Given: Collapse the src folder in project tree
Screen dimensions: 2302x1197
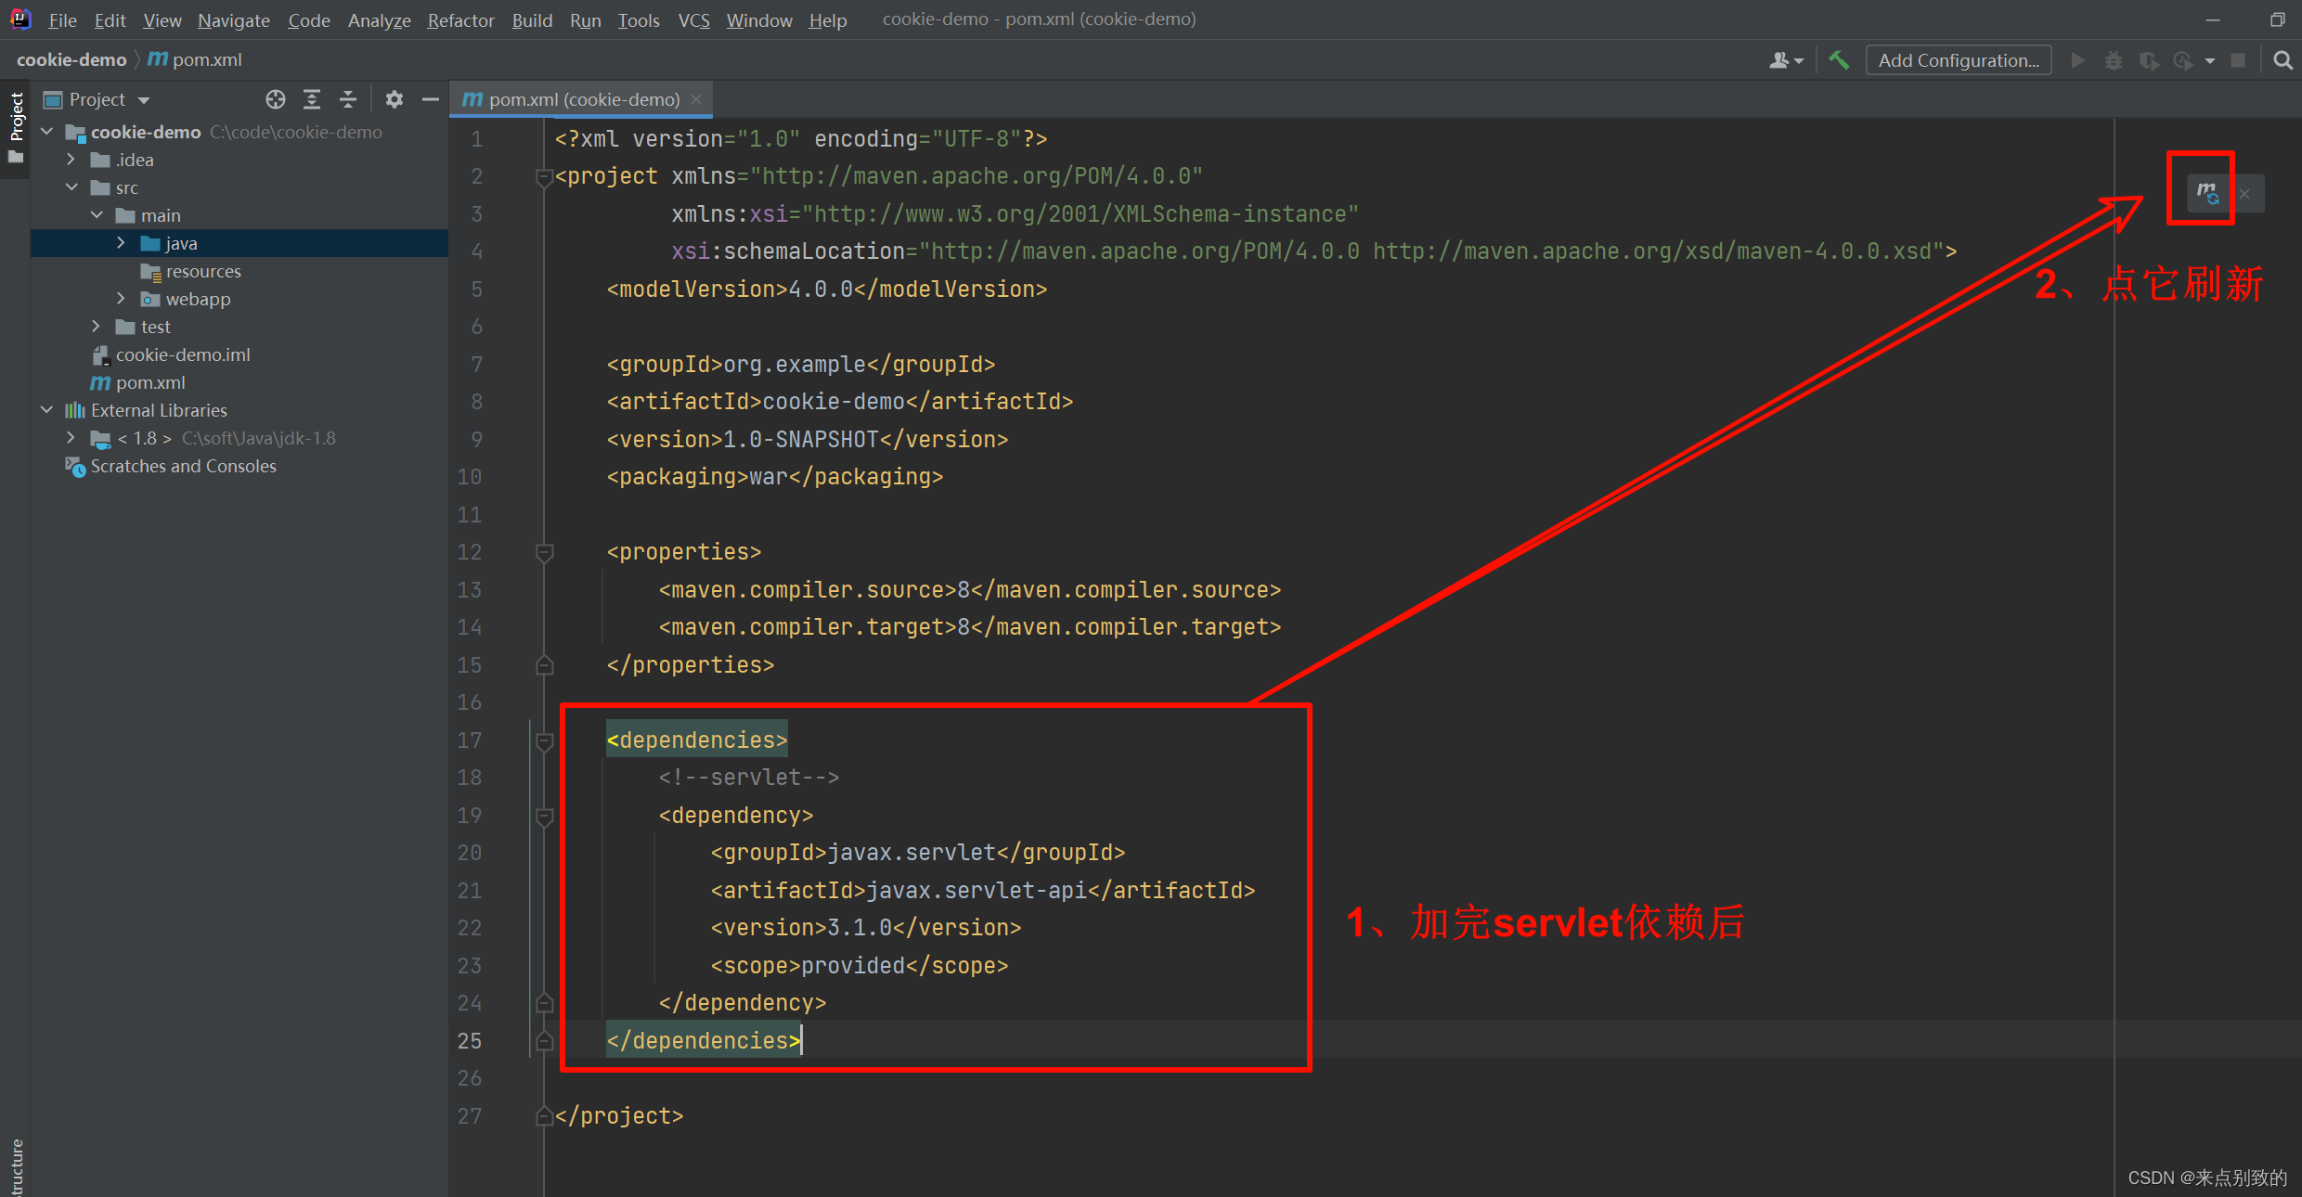Looking at the screenshot, I should 72,187.
